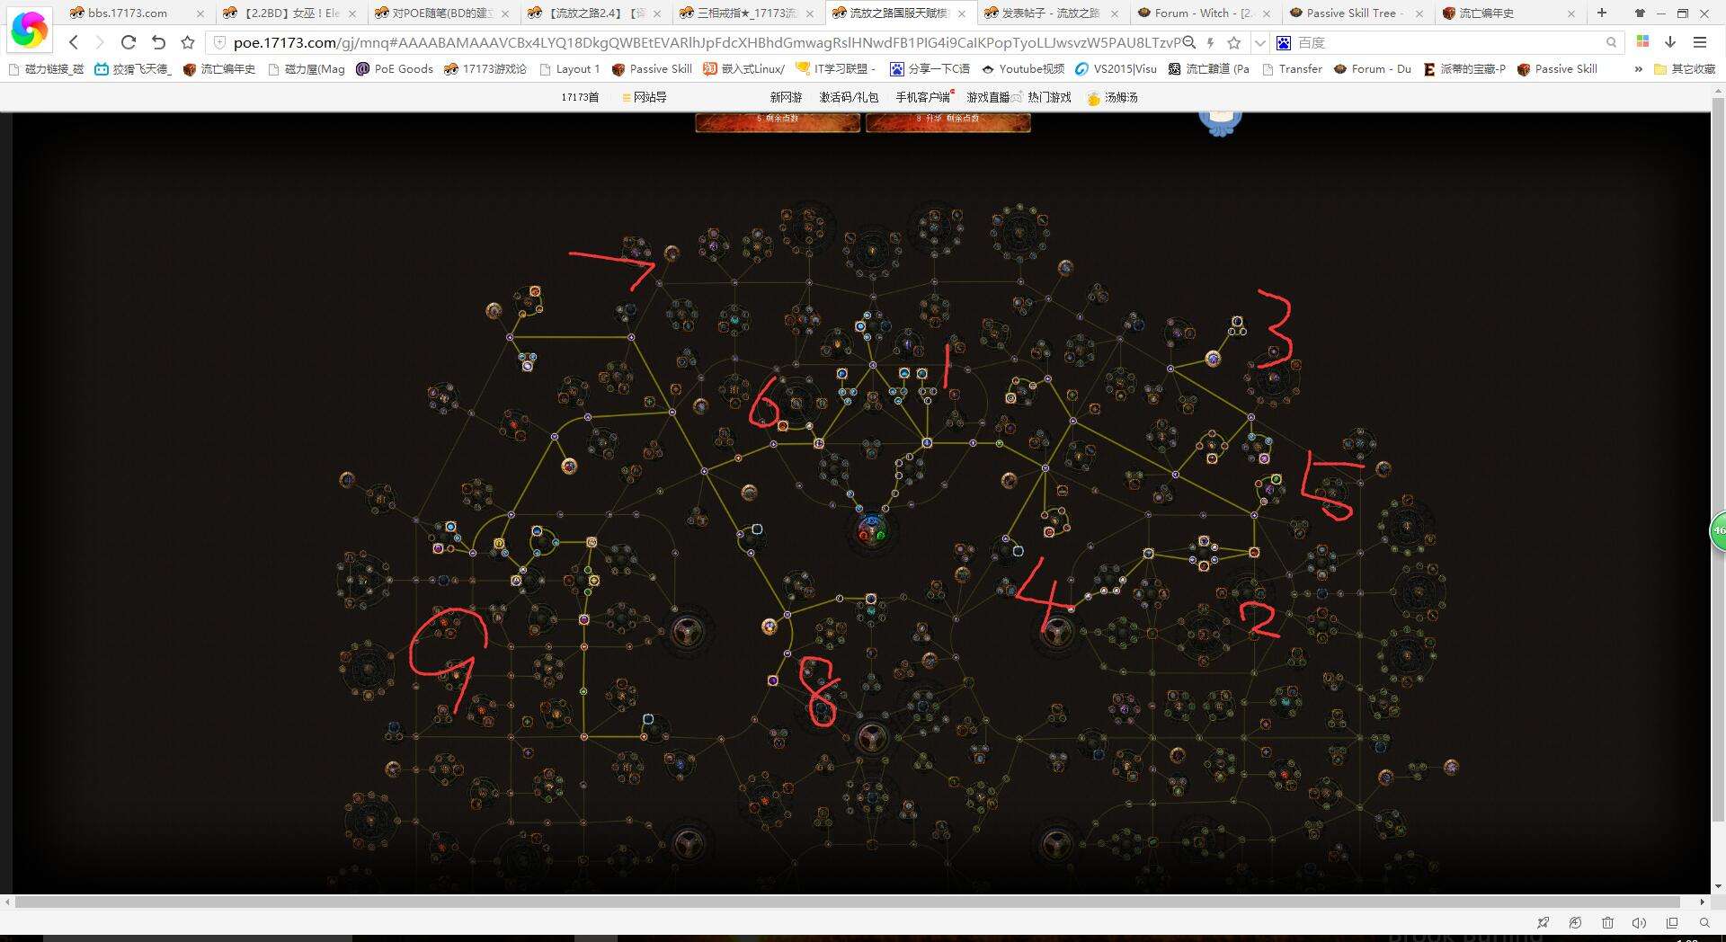
Task: Click the horizontal scrollbar right arrow
Action: click(1702, 902)
